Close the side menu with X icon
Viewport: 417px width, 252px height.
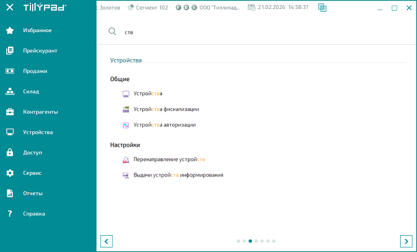pos(10,8)
